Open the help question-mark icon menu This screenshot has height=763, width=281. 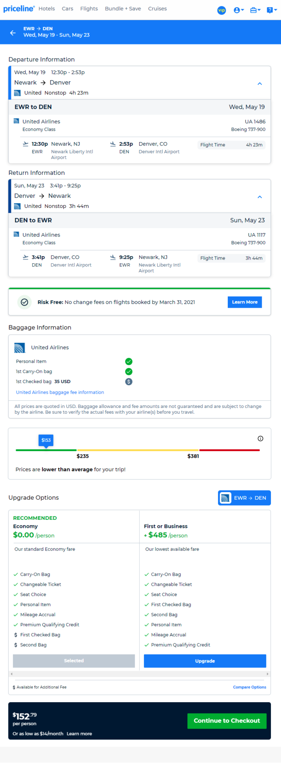pyautogui.click(x=271, y=10)
